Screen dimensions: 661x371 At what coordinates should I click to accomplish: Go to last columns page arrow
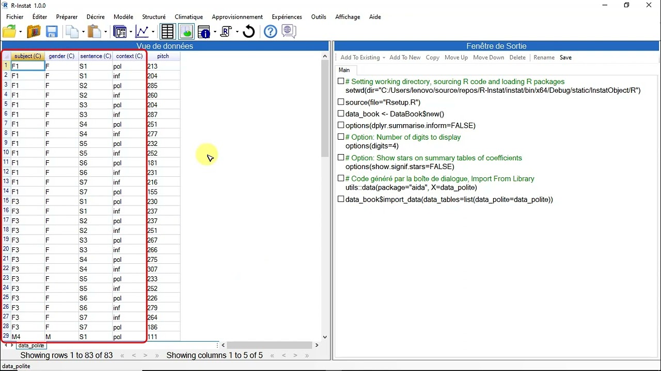pyautogui.click(x=307, y=356)
